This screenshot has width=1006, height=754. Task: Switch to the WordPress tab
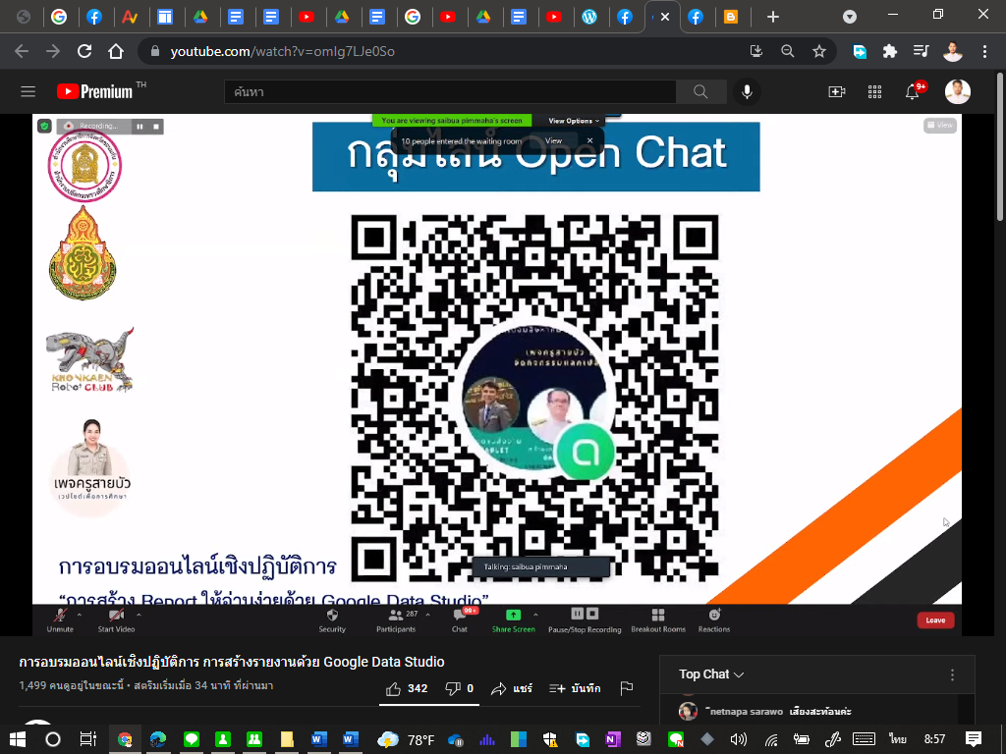(x=589, y=17)
